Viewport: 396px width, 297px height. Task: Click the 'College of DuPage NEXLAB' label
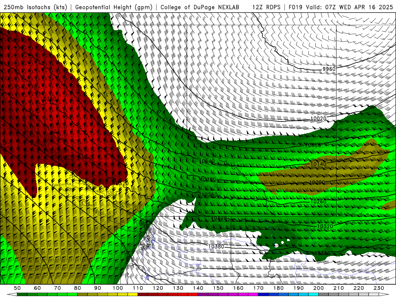coord(199,7)
